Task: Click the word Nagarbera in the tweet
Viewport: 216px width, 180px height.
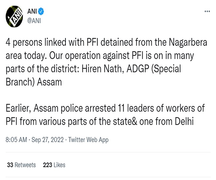Action: 188,42
